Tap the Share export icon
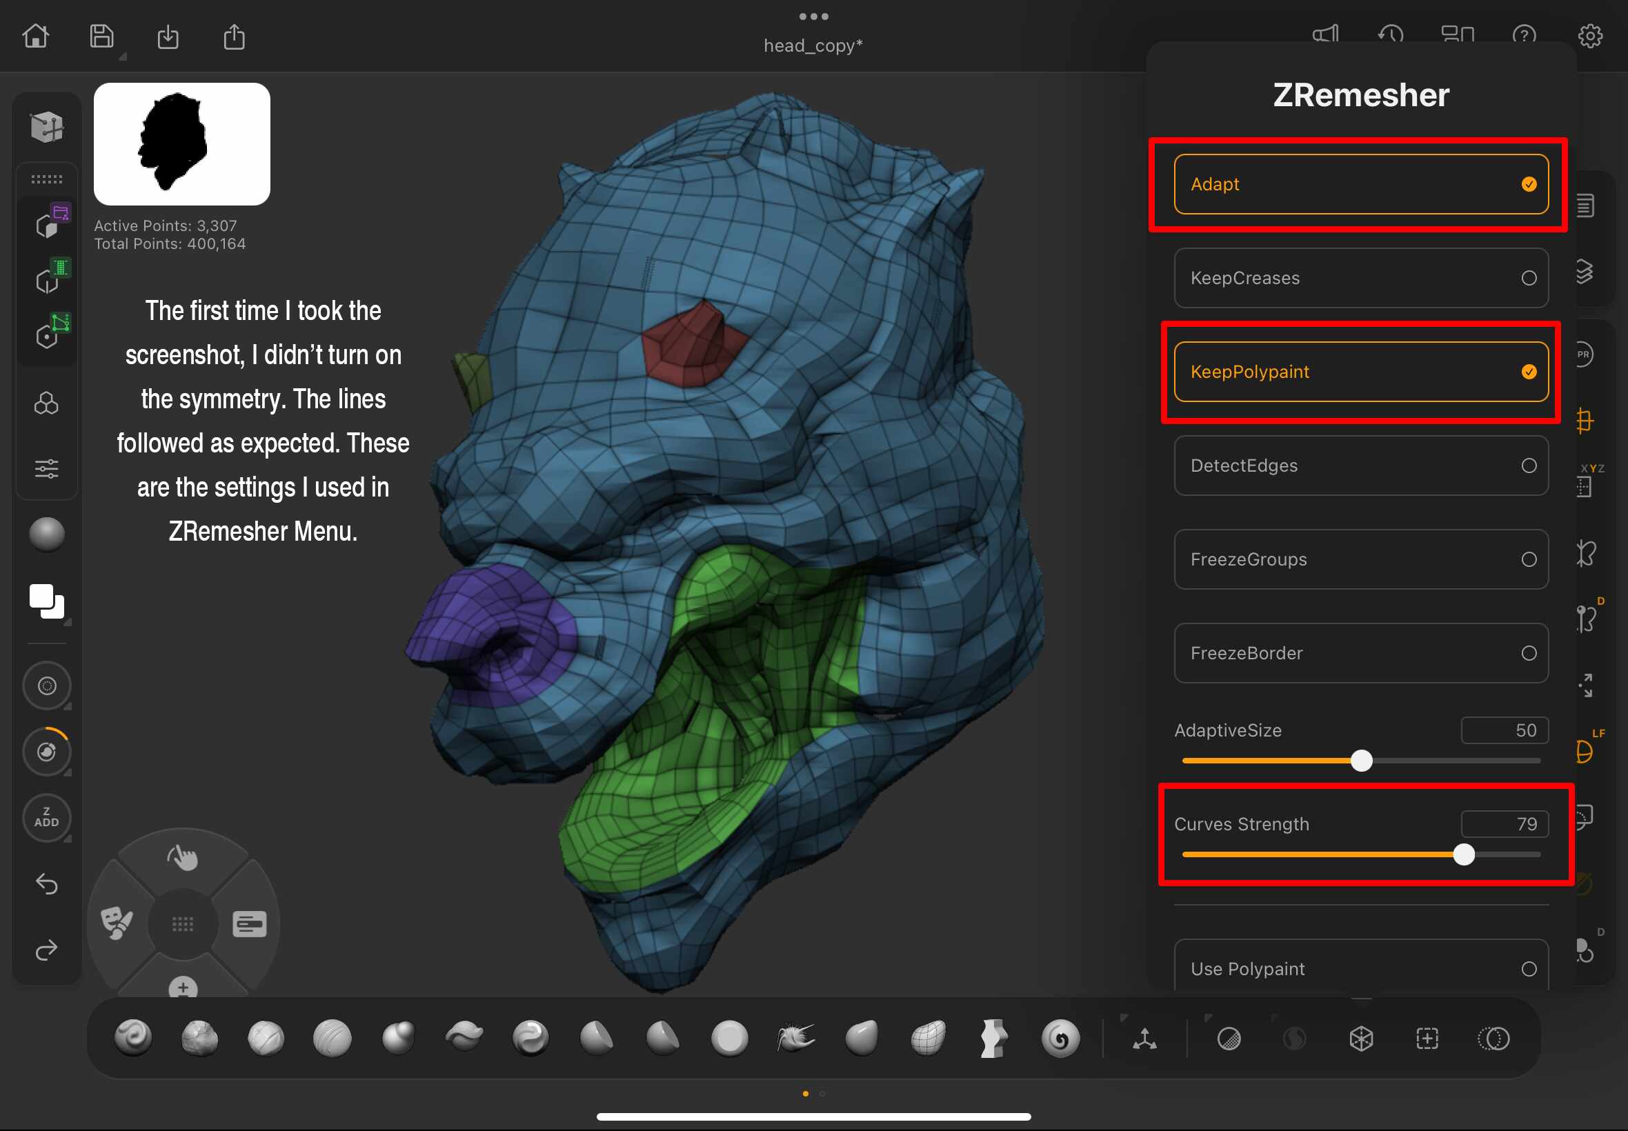This screenshot has width=1628, height=1131. tap(234, 37)
